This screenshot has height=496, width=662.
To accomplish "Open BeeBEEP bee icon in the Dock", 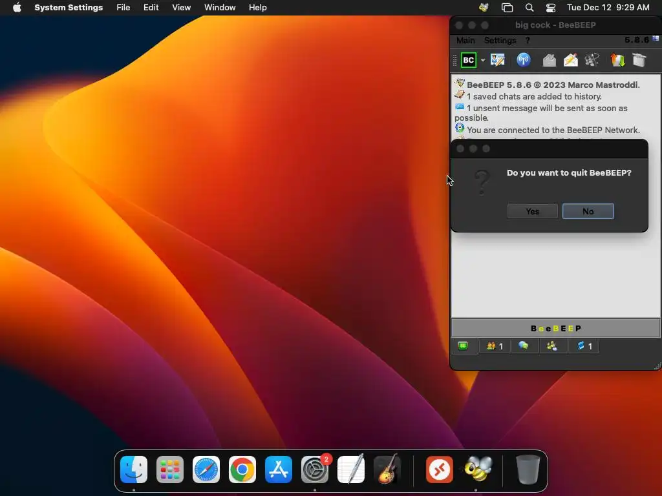I will pyautogui.click(x=478, y=469).
